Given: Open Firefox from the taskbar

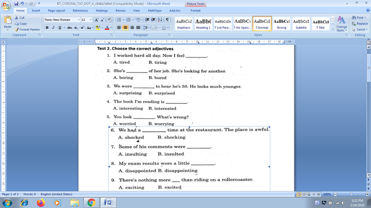Looking at the screenshot, I should (x=41, y=203).
